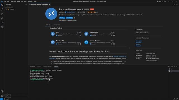
Task: Click the WSL extension icon
Action: 53,34
